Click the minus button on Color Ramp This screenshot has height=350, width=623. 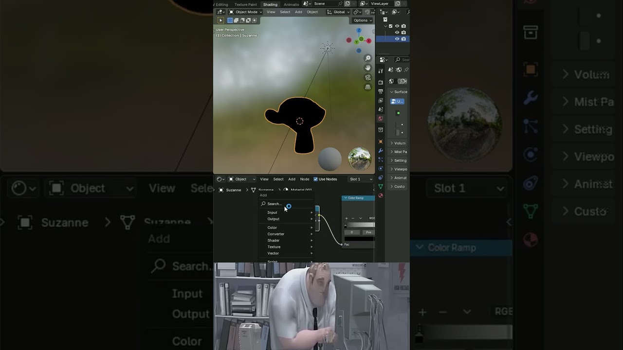coord(353,218)
